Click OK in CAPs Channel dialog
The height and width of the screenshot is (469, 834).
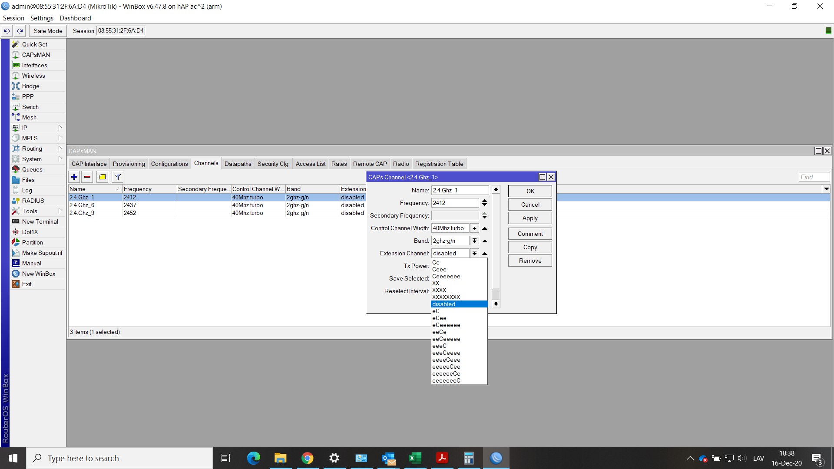530,191
